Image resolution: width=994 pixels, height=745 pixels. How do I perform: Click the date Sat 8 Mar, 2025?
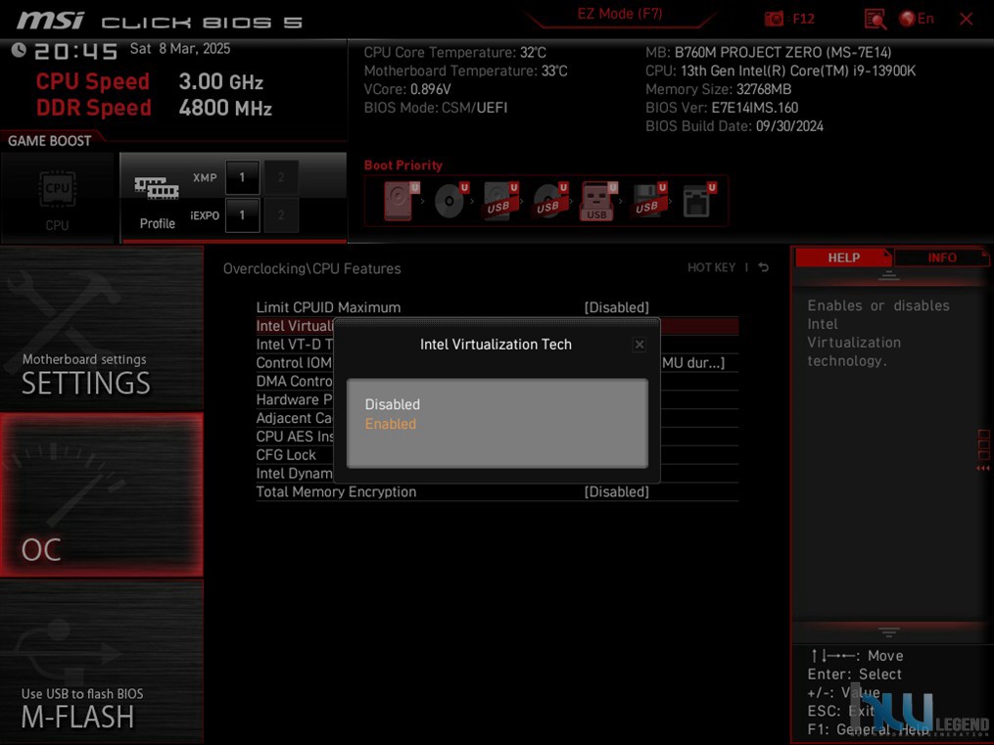click(x=180, y=49)
